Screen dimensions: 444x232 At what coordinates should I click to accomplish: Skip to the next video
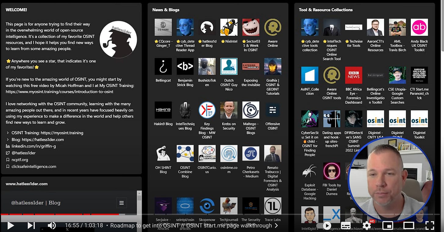click(31, 225)
